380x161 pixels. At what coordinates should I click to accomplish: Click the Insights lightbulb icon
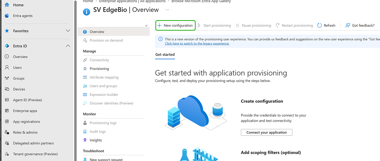[85, 140]
